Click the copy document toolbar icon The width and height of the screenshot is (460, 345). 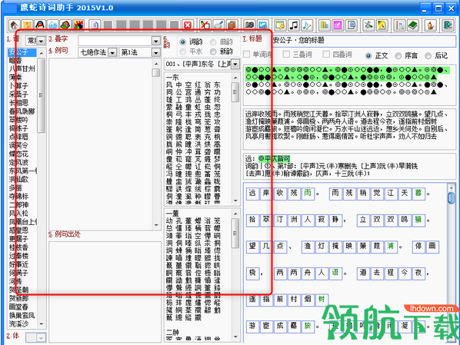(95, 25)
